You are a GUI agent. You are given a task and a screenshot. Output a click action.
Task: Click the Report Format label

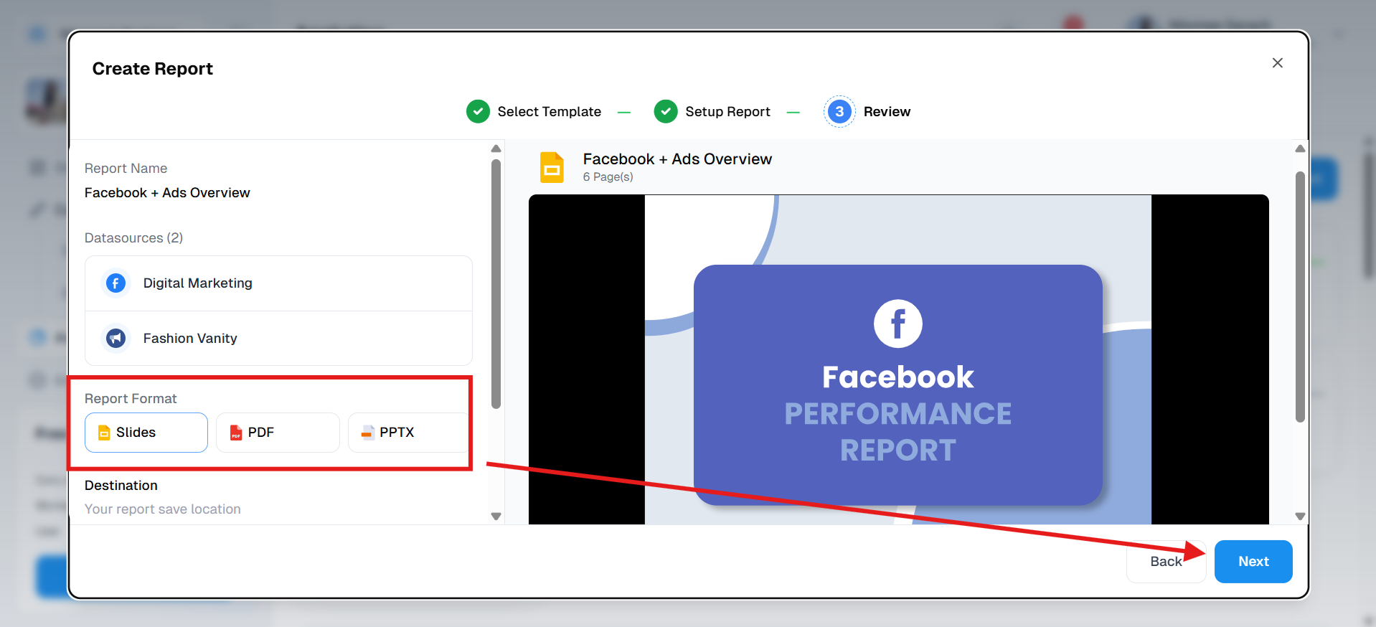tap(131, 399)
